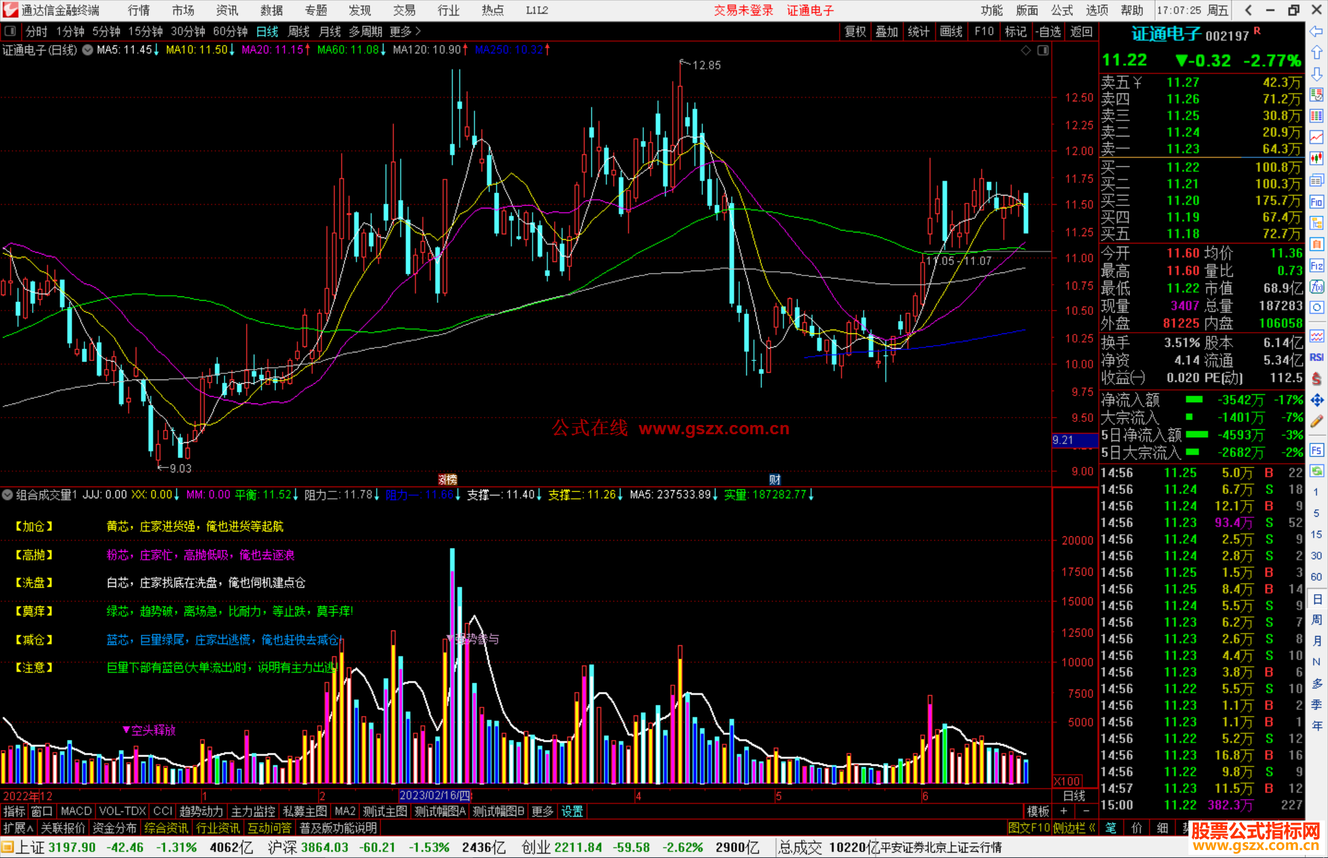This screenshot has height=858, width=1328.
Task: Click the zoom-in plus button beside 模板
Action: (1064, 811)
